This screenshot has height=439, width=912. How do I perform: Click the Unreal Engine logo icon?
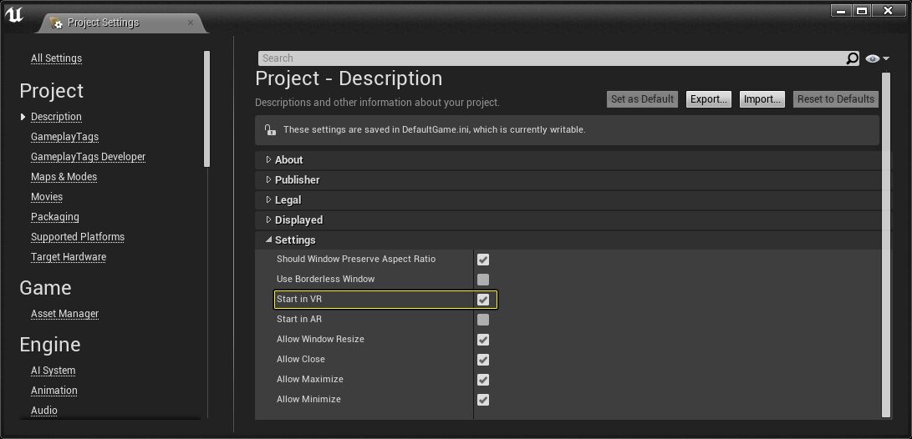coord(14,16)
